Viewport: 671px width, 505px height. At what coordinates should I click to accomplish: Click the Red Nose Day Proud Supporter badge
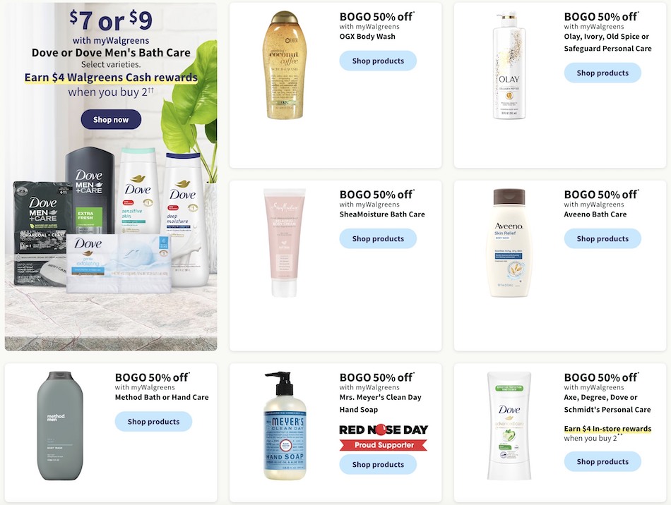click(x=384, y=437)
